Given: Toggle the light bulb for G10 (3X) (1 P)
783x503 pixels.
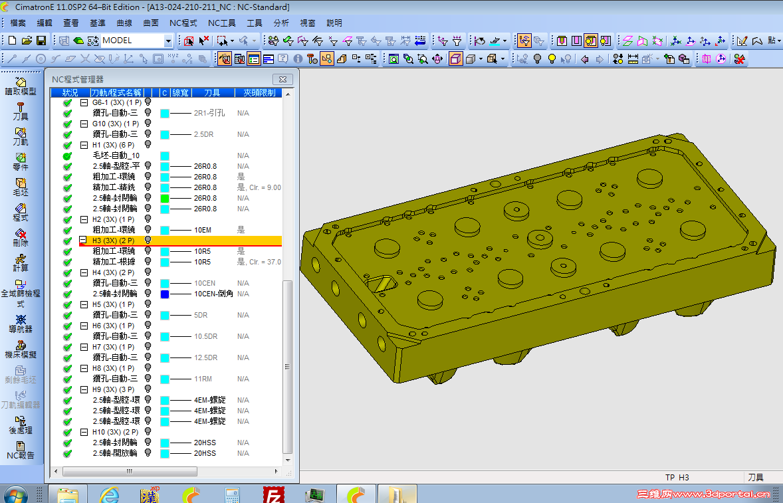Looking at the screenshot, I should [148, 123].
